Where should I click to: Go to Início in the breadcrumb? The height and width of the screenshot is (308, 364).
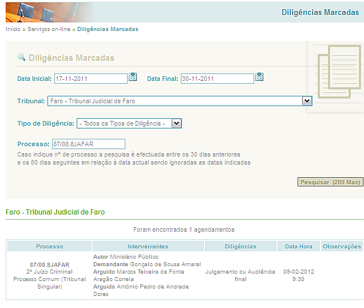13,29
